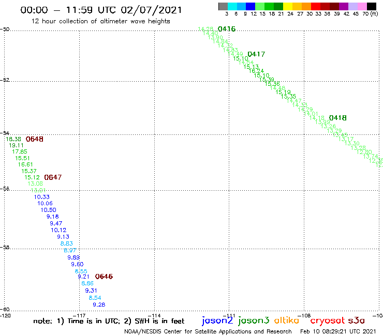Click the wave height value 9.89
This screenshot has width=383, height=336.
(73, 257)
